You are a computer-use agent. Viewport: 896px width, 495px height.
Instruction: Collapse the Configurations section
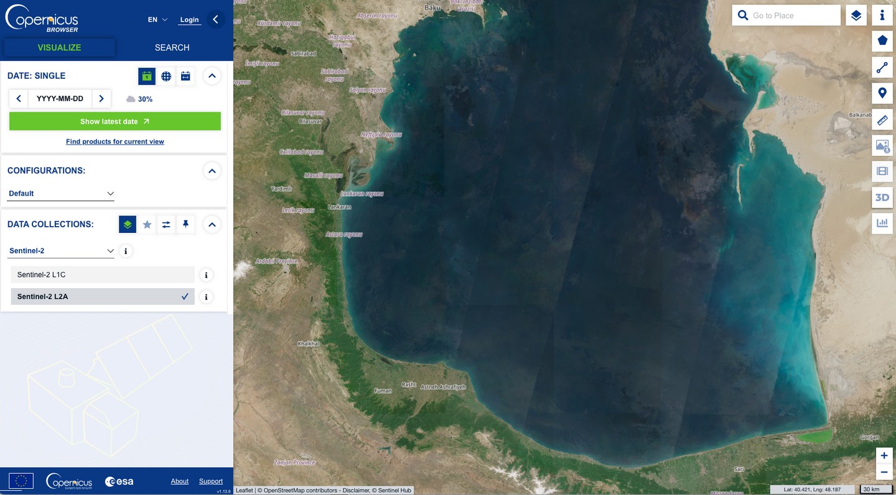[x=212, y=171]
